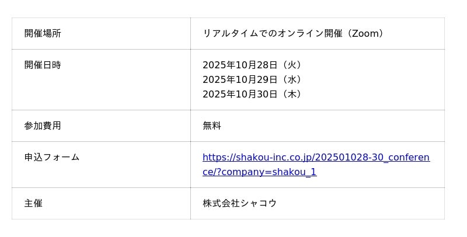This screenshot has width=467, height=237.
Task: Click the （火） weekday marker
Action: click(x=292, y=65)
